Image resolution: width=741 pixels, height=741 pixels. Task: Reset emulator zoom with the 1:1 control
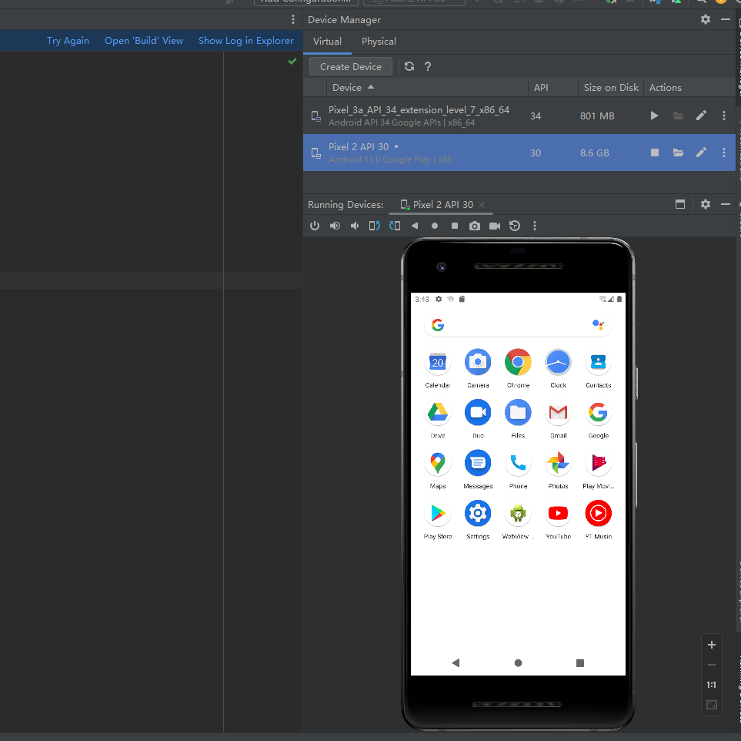710,684
